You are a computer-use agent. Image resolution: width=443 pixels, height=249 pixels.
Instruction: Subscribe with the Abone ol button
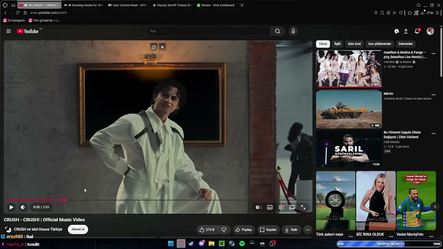(78, 229)
